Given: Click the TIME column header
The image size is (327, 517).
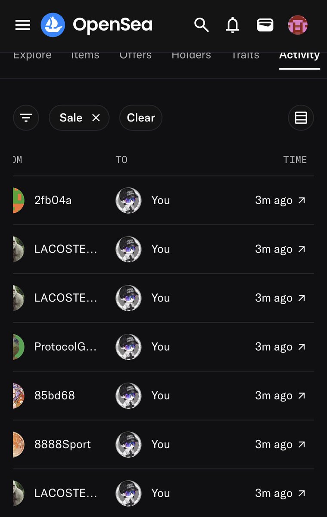Looking at the screenshot, I should tap(295, 160).
